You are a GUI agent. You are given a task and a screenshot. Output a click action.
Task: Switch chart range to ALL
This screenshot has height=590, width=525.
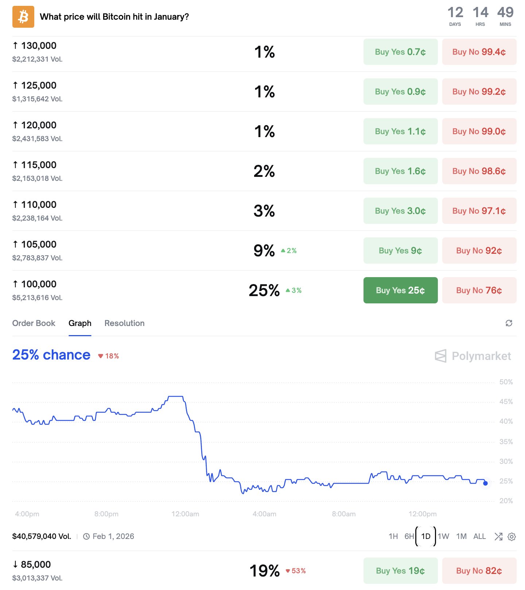(x=479, y=536)
